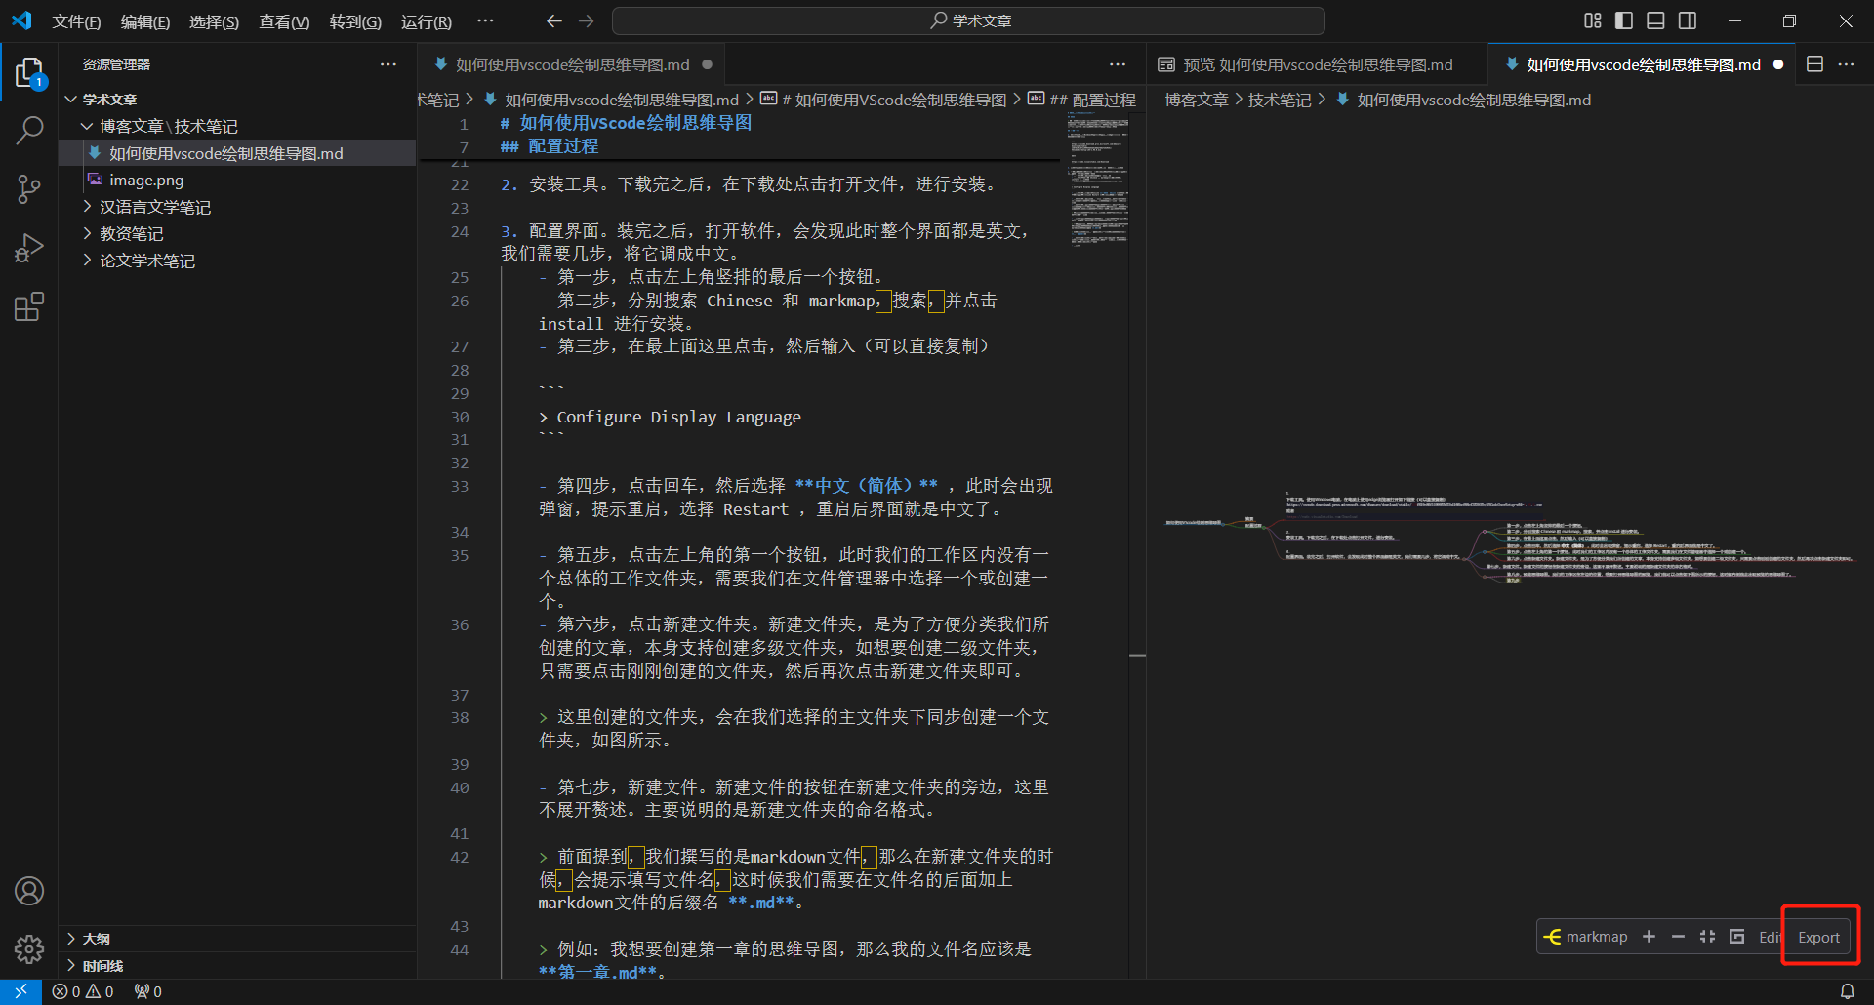
Task: Open Explorer views and more actions menu
Action: click(388, 64)
